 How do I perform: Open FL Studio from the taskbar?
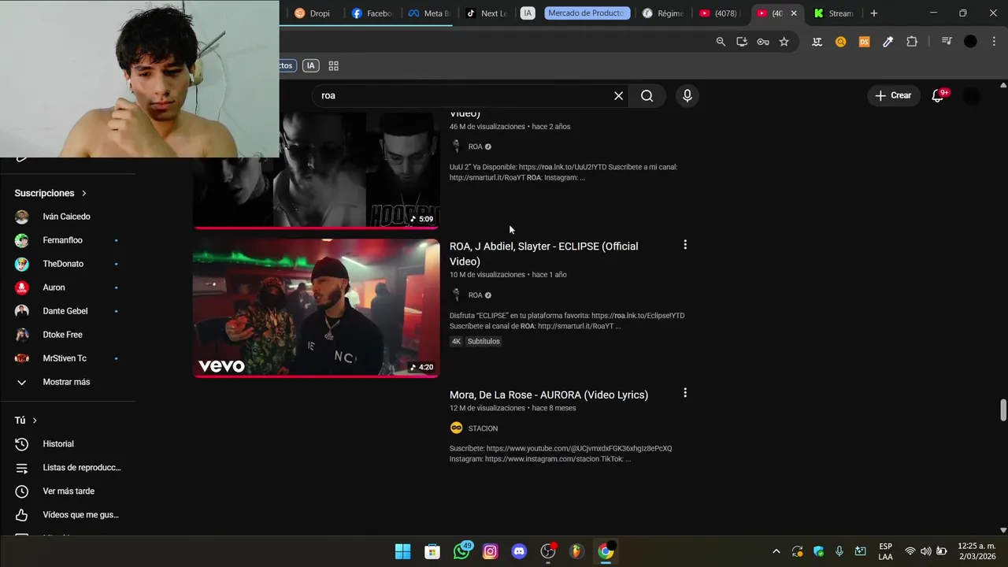(x=577, y=551)
